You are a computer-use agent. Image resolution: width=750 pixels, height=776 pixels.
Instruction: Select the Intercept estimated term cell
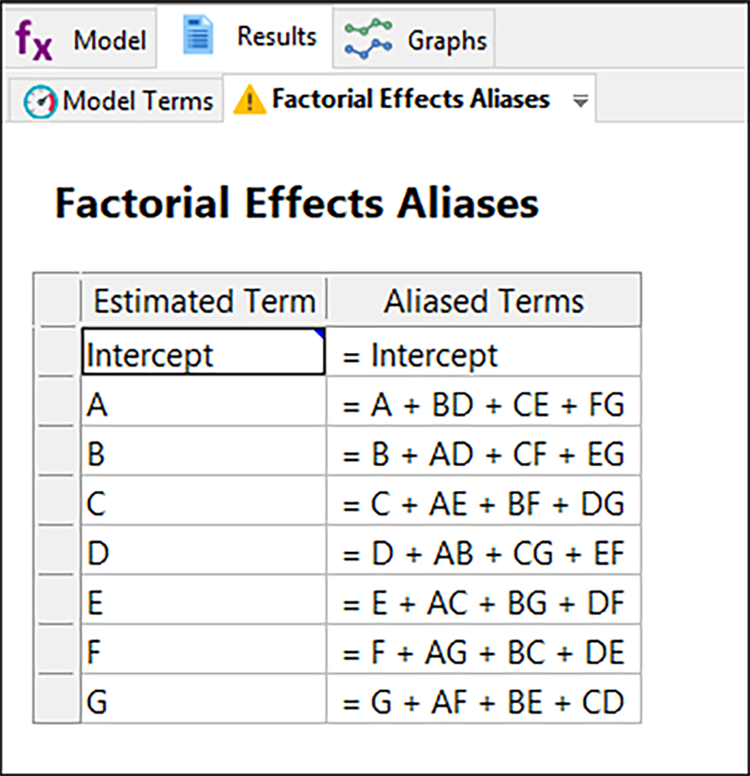tap(203, 355)
